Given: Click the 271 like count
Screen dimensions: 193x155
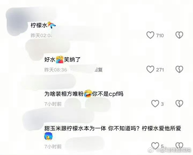Looking at the screenshot, I should click(160, 70).
